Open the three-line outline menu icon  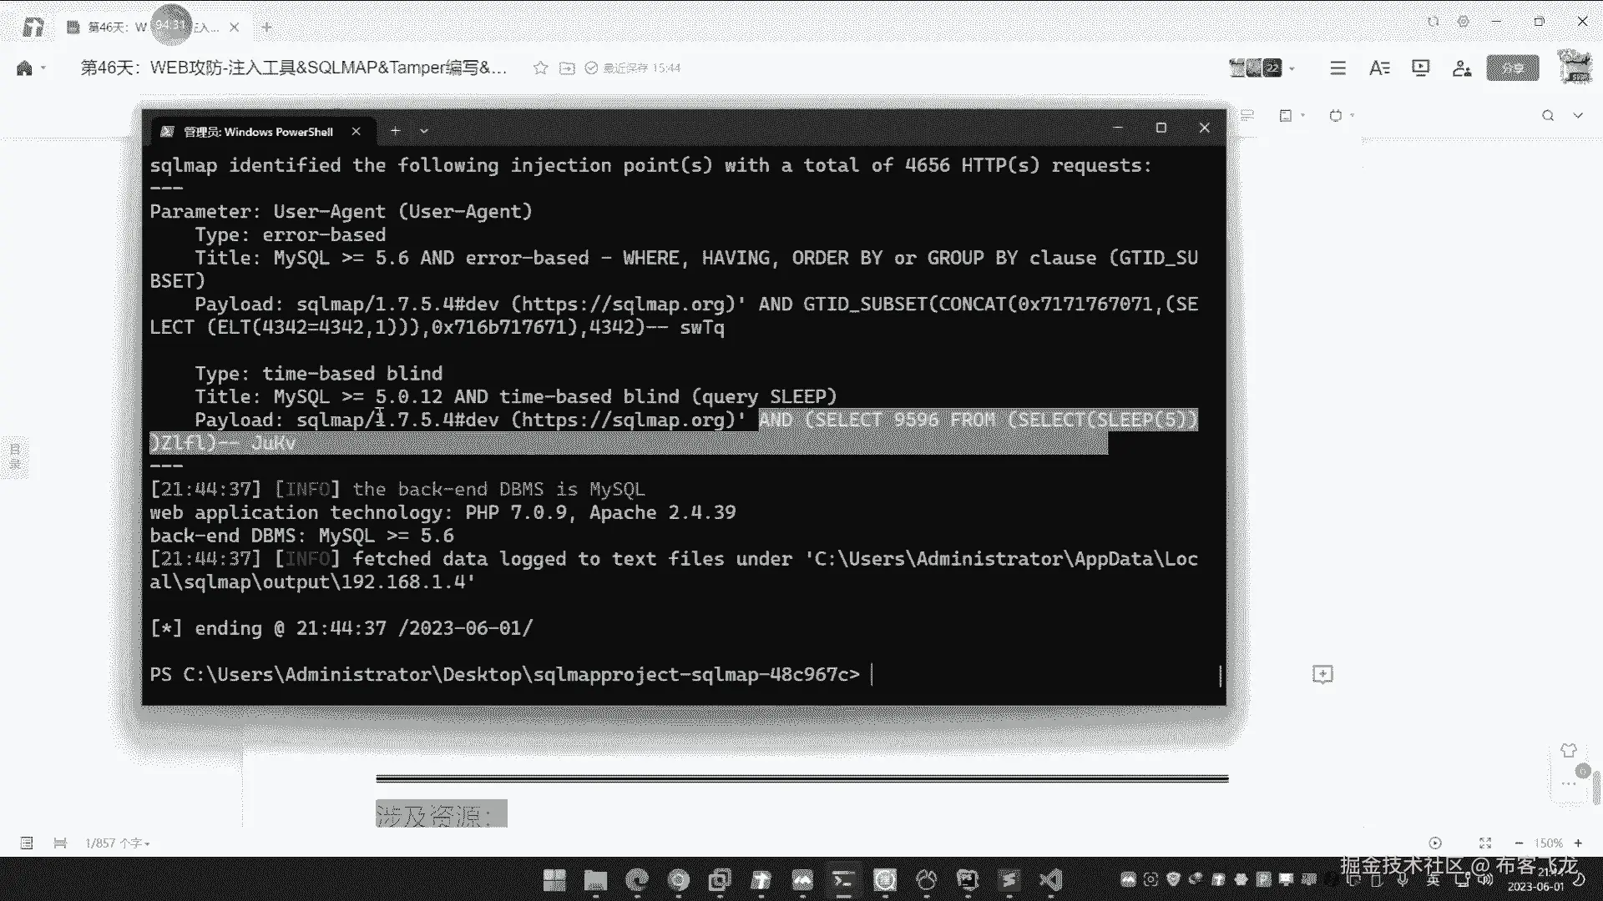[1338, 68]
